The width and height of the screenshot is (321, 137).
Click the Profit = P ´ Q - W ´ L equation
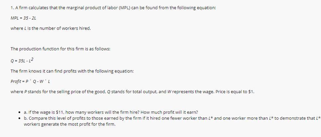pos(31,81)
